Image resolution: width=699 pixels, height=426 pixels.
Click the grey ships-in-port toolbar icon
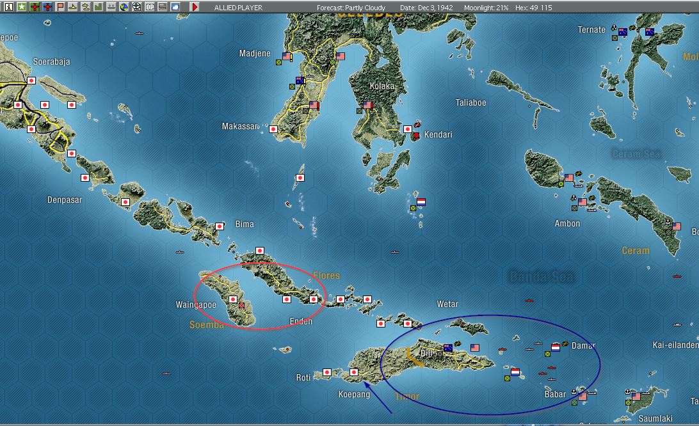pyautogui.click(x=111, y=6)
